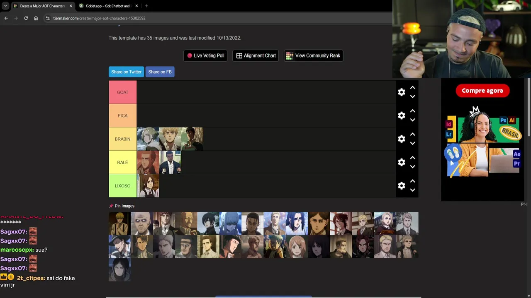The width and height of the screenshot is (531, 298).
Task: Click the page vertical scrollbar
Action: coord(529,107)
